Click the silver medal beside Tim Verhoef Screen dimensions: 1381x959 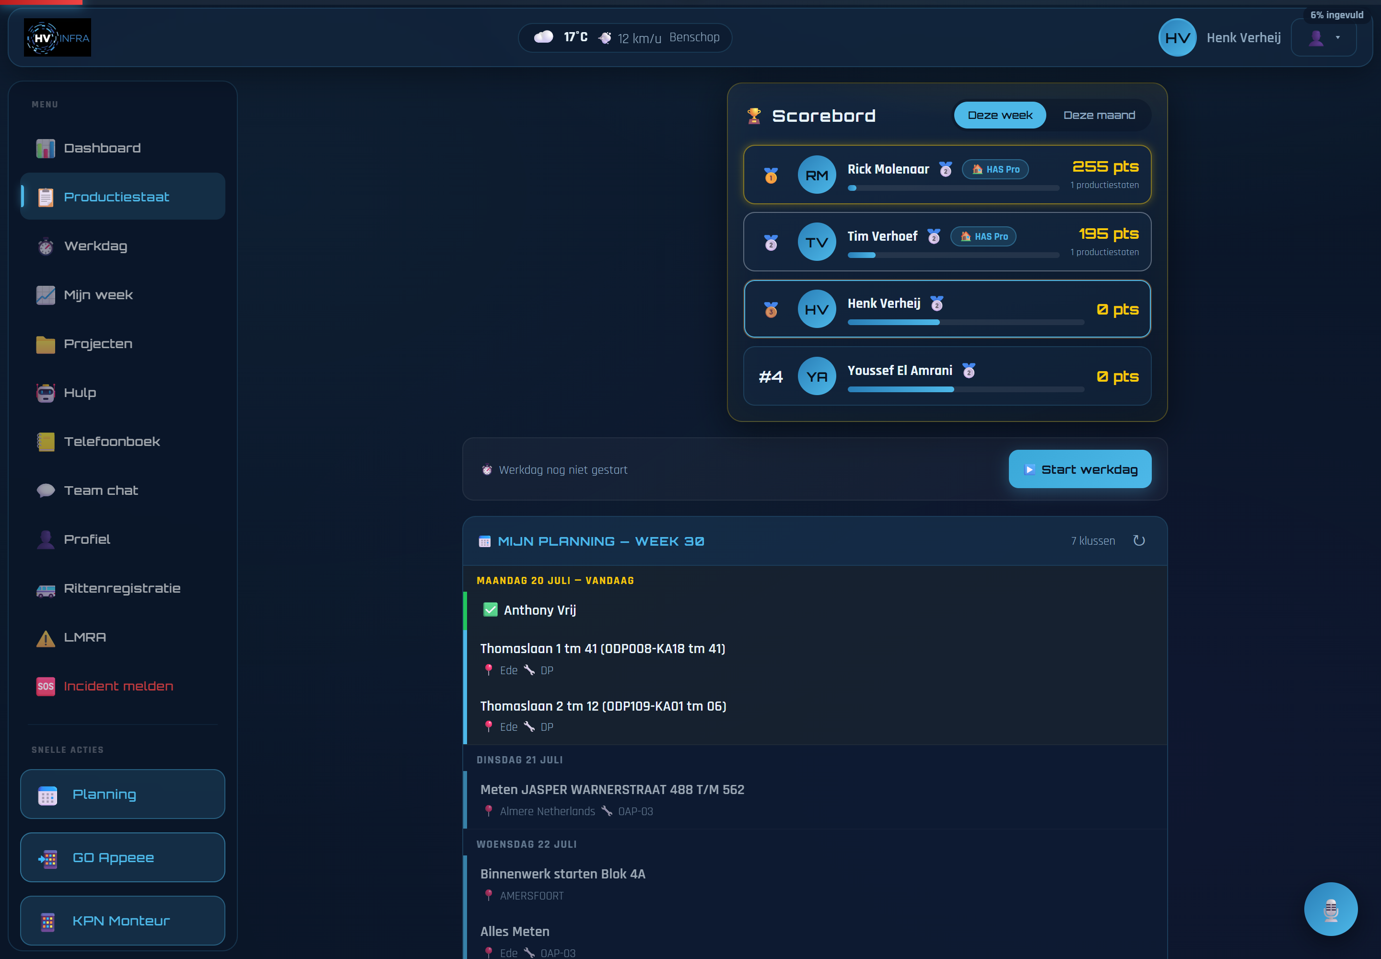(771, 242)
